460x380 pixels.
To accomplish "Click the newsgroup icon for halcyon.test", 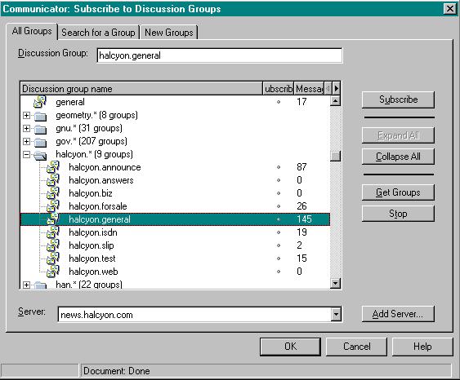I will click(x=53, y=258).
